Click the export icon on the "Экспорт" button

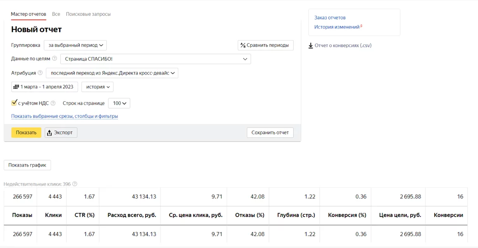pos(50,133)
